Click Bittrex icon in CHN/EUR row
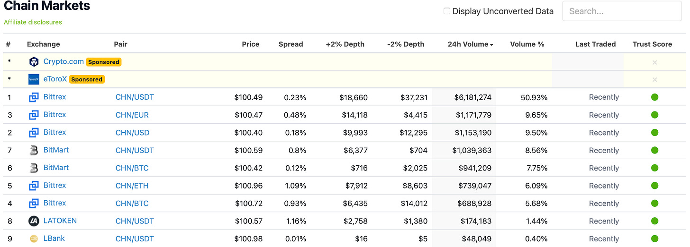Screen dimensions: 690x247 34,115
